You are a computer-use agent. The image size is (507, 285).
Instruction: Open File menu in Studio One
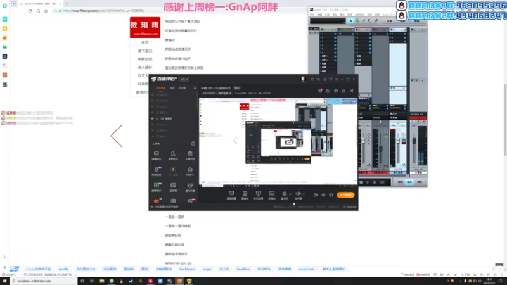(x=312, y=15)
